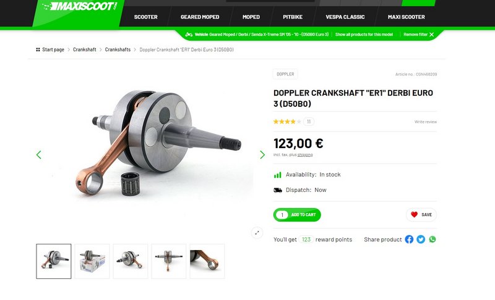495x300 pixels.
Task: Open the Scooter menu
Action: (145, 17)
